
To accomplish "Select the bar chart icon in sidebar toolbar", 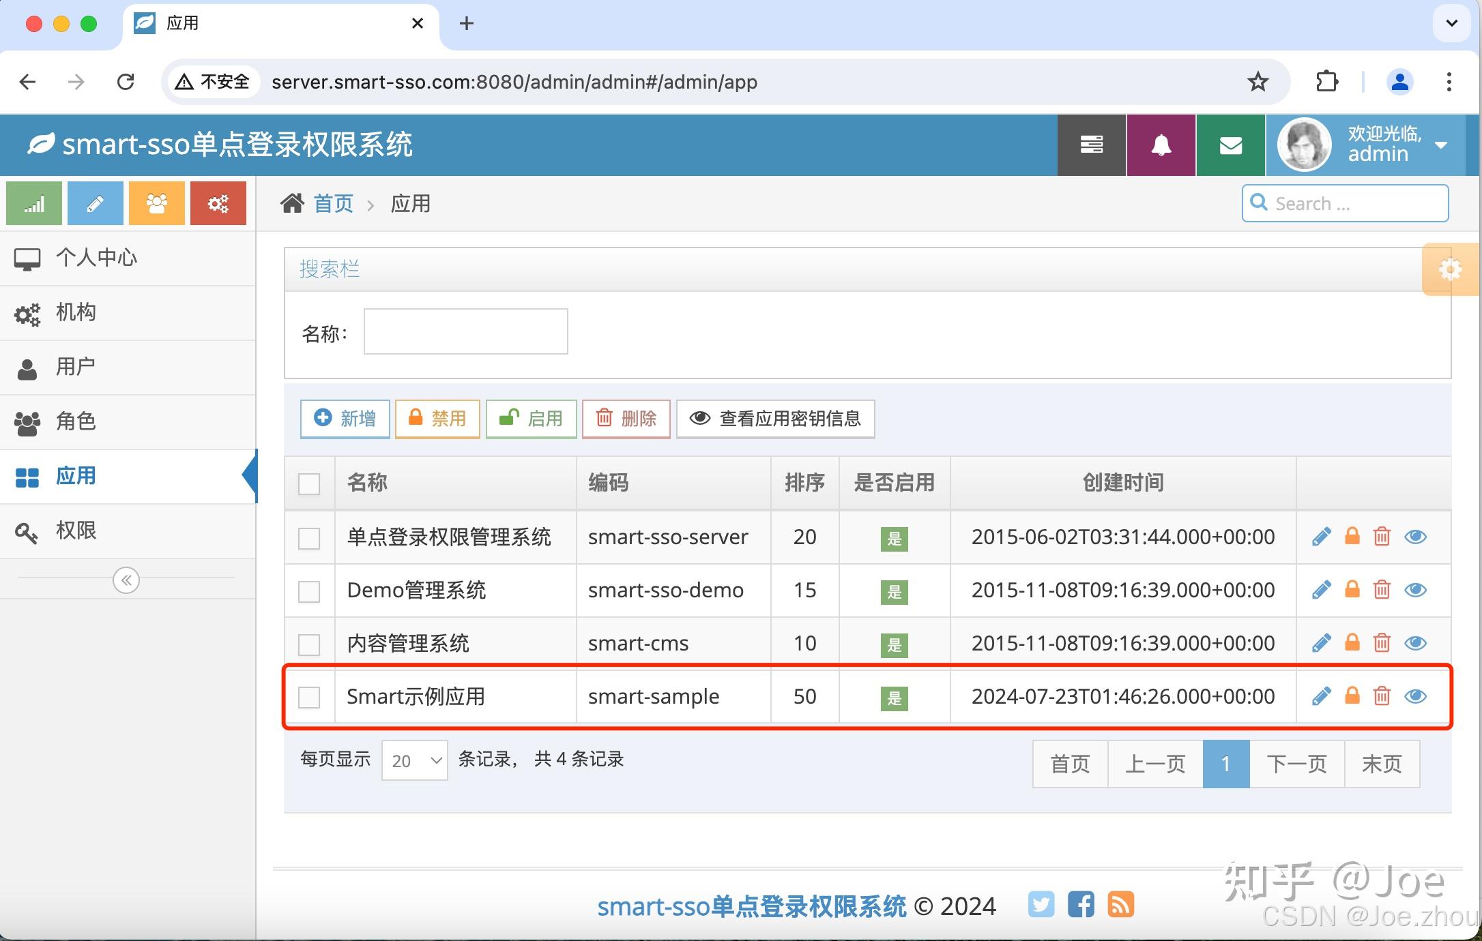I will [33, 203].
